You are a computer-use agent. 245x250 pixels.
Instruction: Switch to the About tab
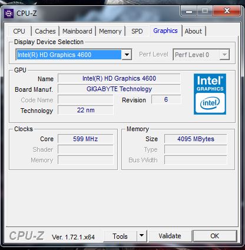point(193,31)
